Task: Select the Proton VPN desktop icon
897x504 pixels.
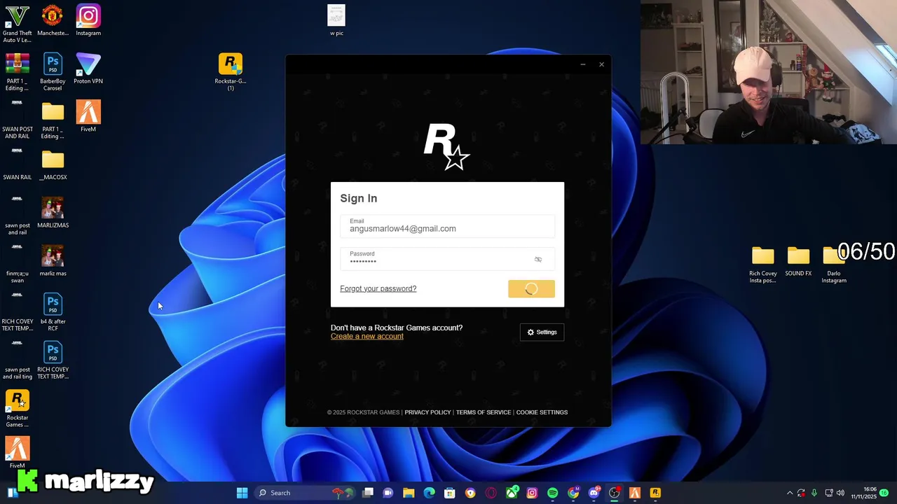Action: point(88,69)
